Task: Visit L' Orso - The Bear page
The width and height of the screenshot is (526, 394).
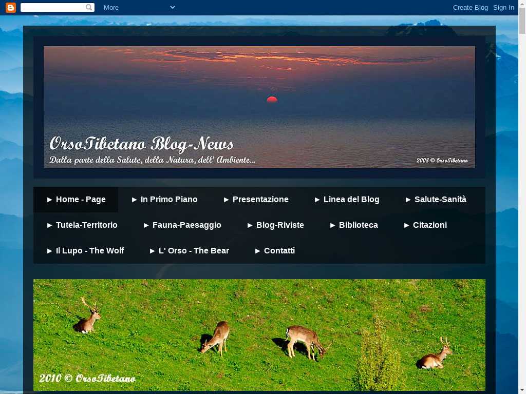Action: tap(189, 251)
